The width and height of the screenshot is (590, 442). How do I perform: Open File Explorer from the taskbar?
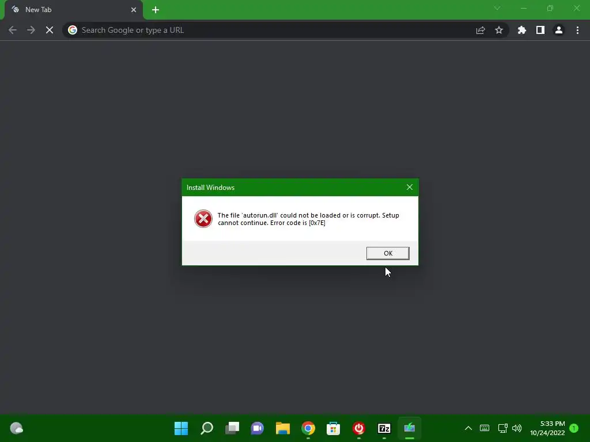click(x=282, y=428)
